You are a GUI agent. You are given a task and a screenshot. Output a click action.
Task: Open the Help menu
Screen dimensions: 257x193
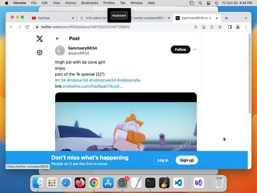tap(151, 3)
